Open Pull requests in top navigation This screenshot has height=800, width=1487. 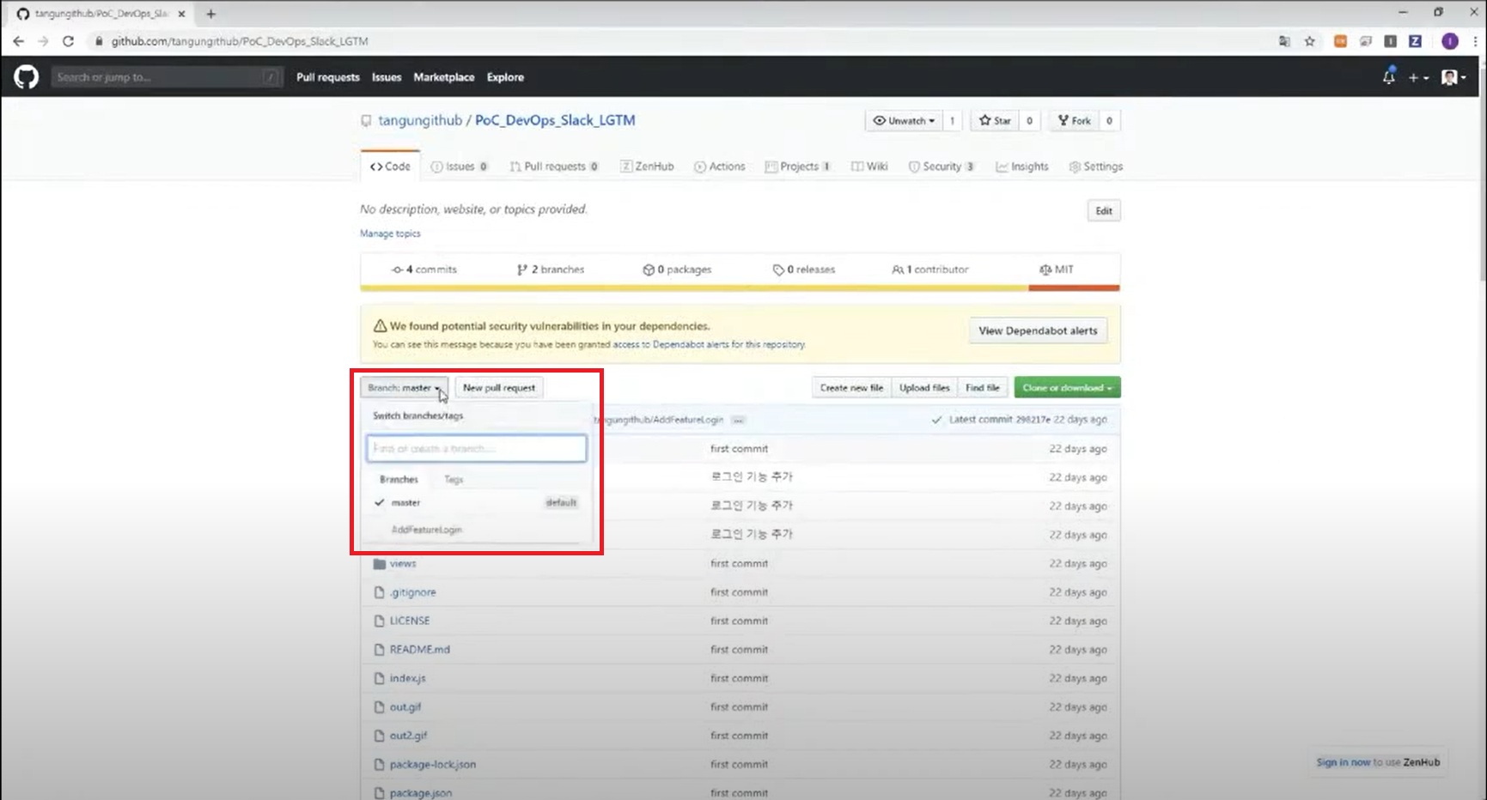tap(328, 77)
